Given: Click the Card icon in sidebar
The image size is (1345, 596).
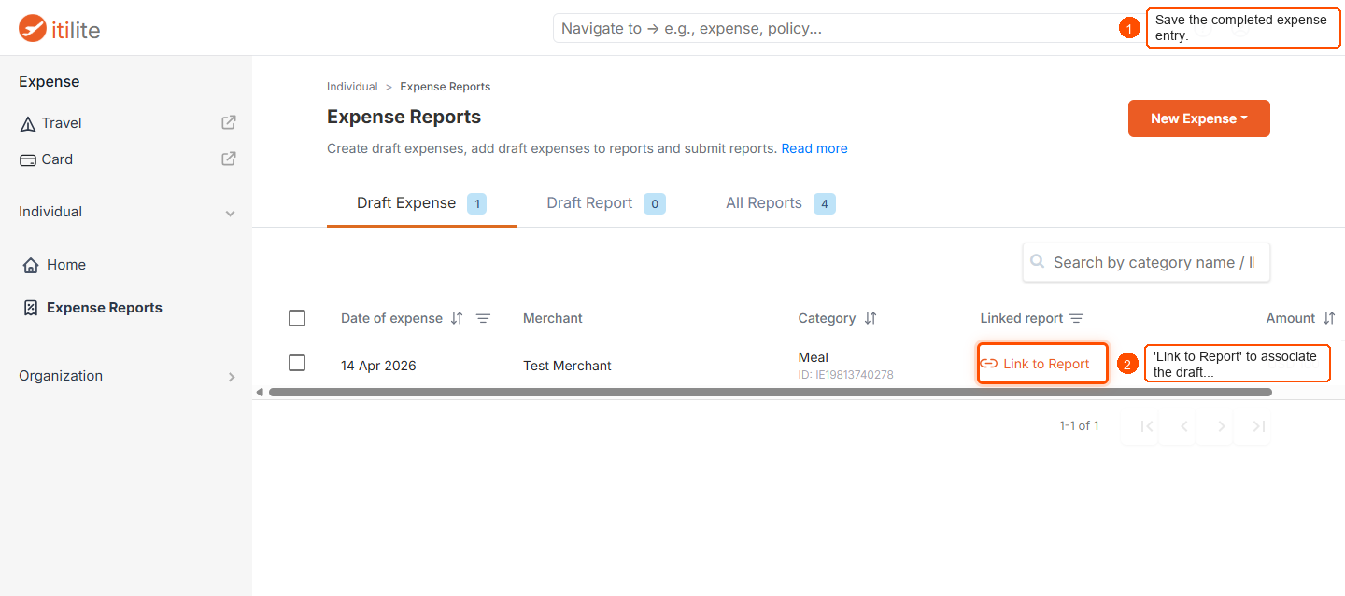Looking at the screenshot, I should (28, 159).
